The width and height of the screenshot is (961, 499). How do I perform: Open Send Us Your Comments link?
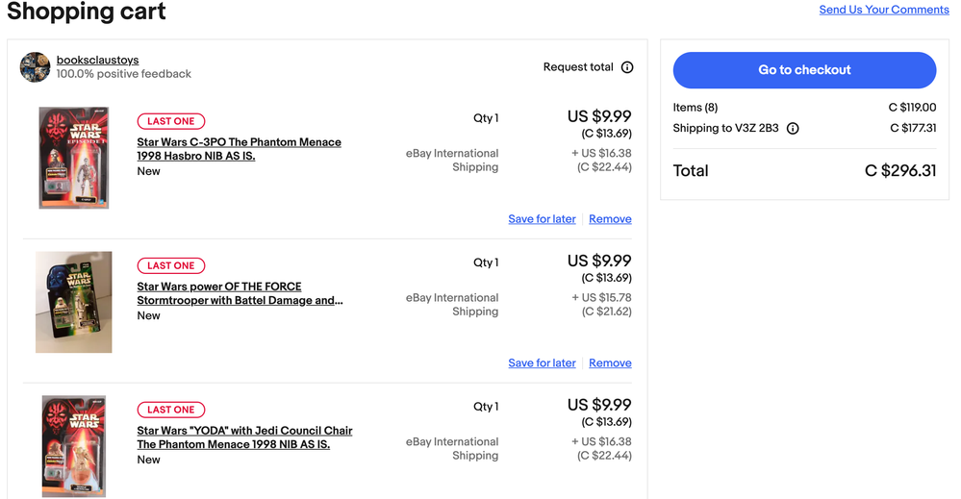coord(884,10)
